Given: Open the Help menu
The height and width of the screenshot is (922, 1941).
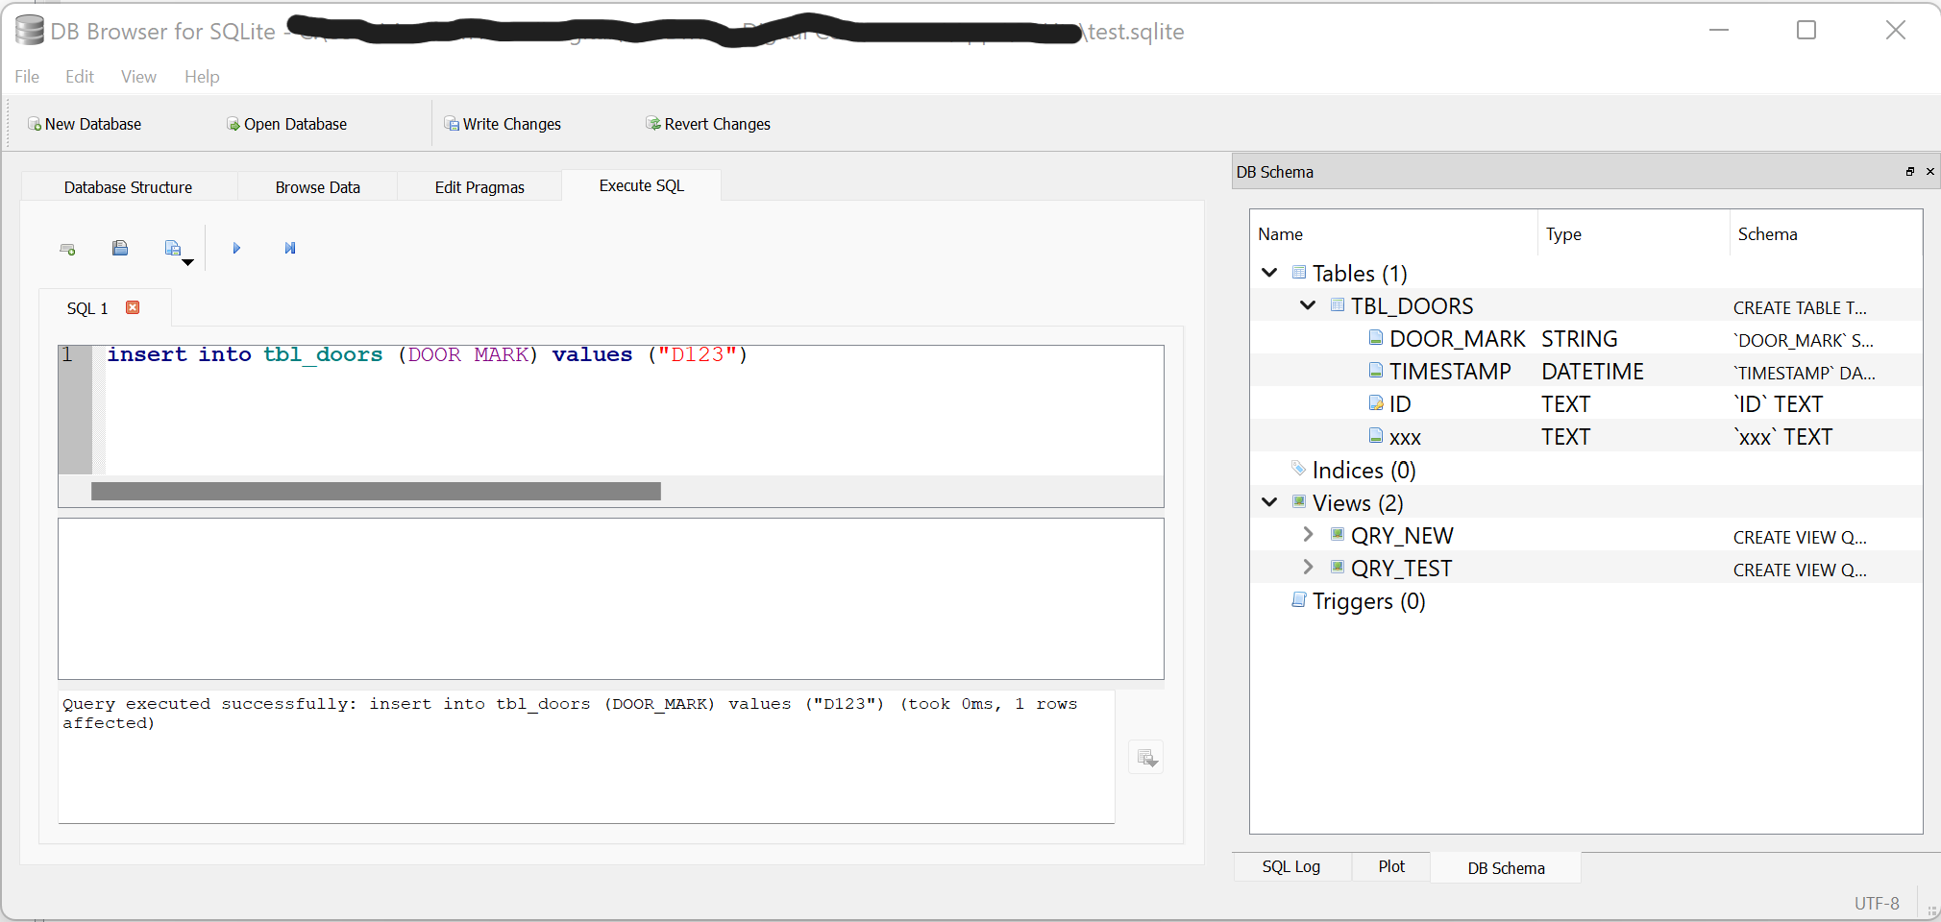Looking at the screenshot, I should tap(202, 77).
